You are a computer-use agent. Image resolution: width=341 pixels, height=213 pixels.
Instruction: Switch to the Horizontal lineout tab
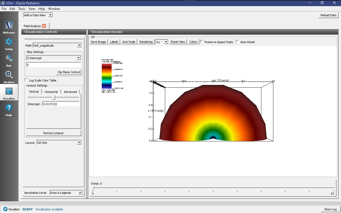tap(51, 92)
